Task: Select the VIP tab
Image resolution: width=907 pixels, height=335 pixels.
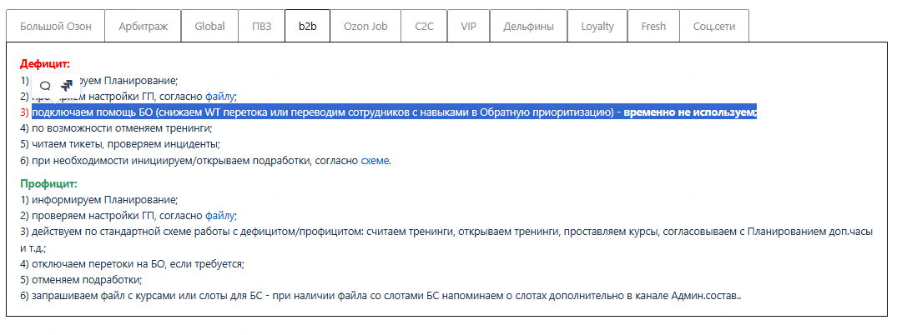Action: [x=469, y=26]
